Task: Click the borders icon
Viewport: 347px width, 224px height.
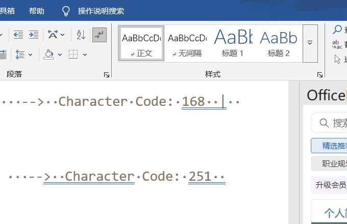Action: coord(73,54)
